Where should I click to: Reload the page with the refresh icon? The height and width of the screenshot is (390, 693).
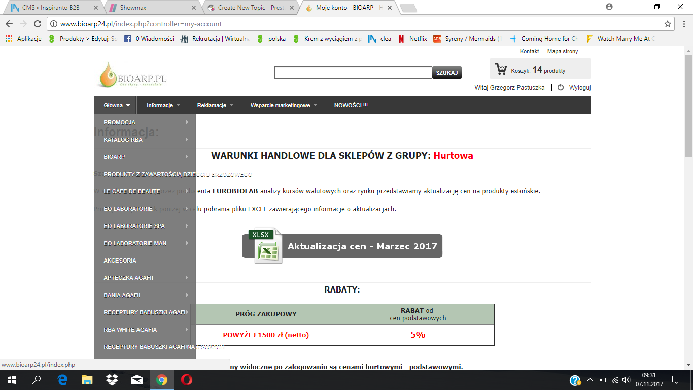coord(37,24)
